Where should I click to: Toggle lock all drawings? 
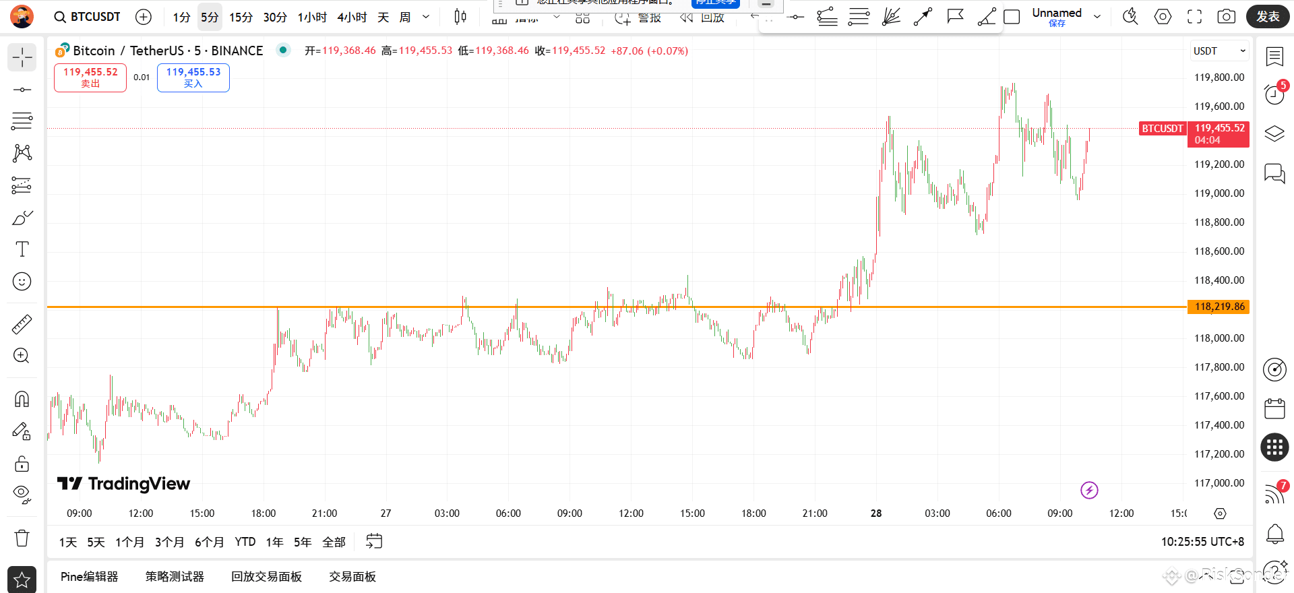[22, 464]
